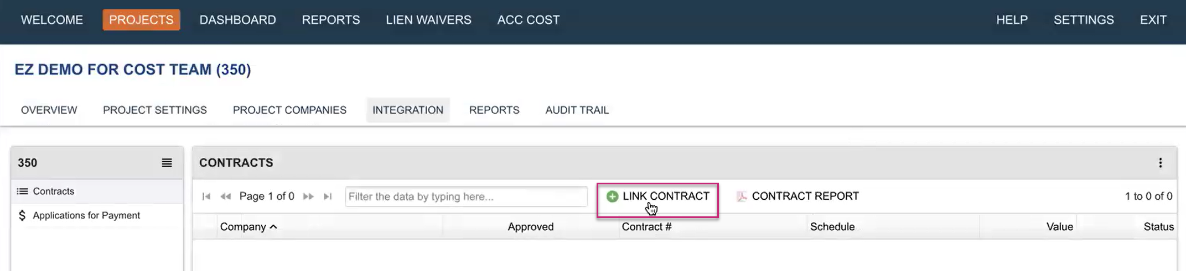Open the Lien Waivers menu item
Viewport: 1186px width, 271px height.
428,20
